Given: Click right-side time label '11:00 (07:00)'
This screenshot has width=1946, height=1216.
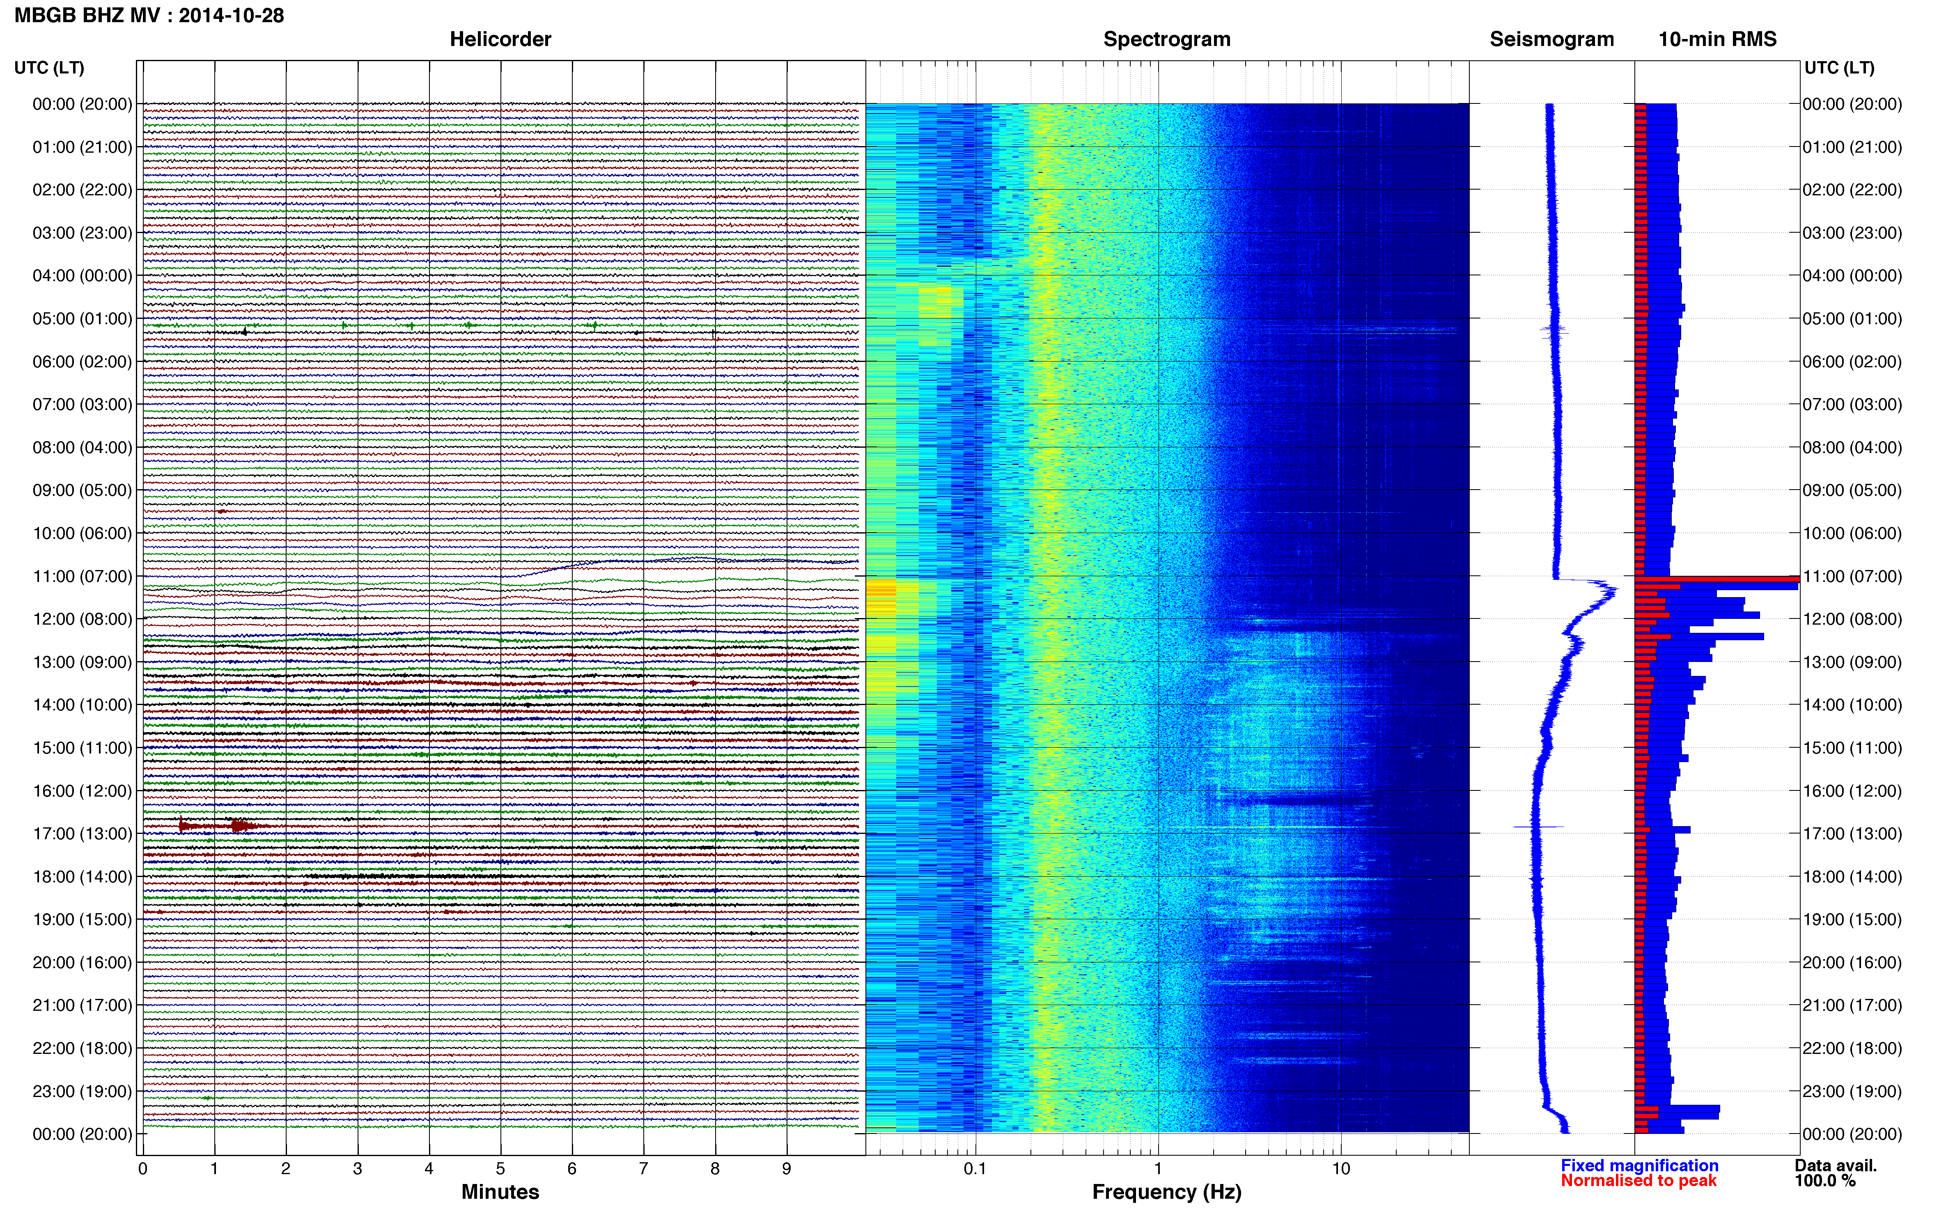Looking at the screenshot, I should (x=1852, y=577).
